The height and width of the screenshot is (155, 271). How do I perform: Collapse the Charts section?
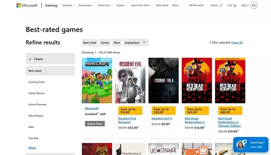coord(50,59)
